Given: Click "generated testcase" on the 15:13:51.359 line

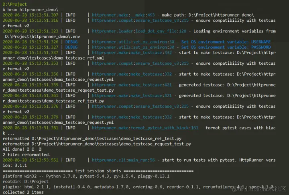Looking at the screenshot, I should pos(201,85).
